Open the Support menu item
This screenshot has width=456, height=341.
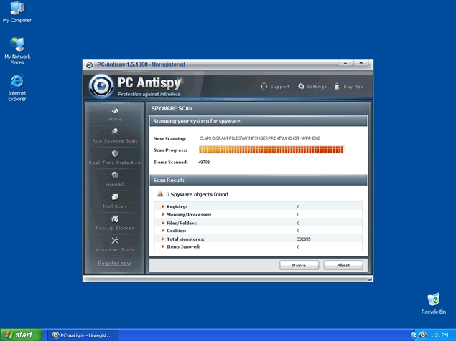tap(275, 87)
